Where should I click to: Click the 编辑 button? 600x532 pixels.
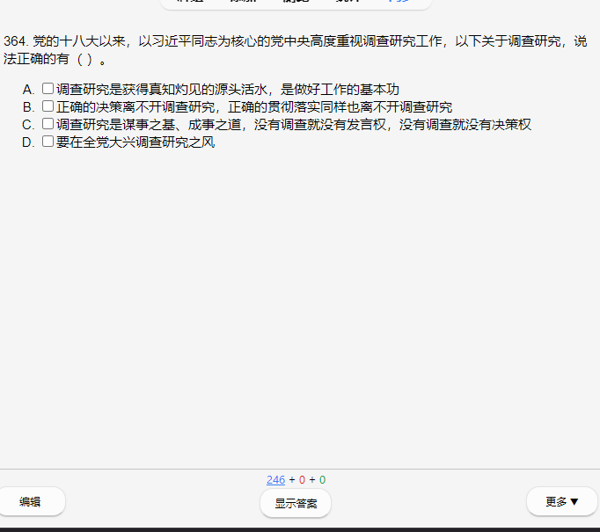click(30, 501)
